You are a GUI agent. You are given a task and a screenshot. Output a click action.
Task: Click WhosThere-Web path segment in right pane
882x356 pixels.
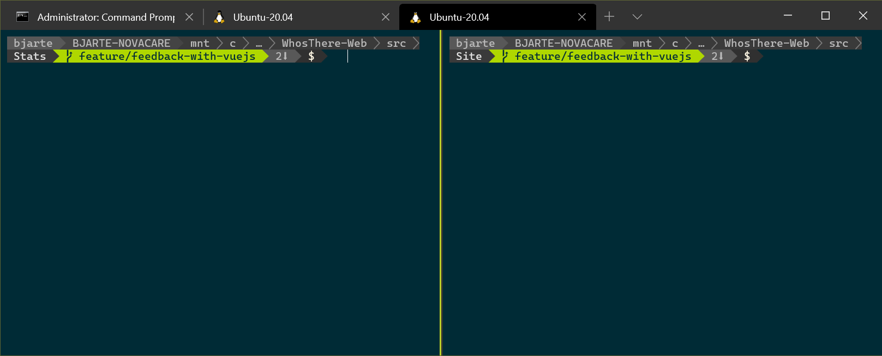click(x=767, y=43)
